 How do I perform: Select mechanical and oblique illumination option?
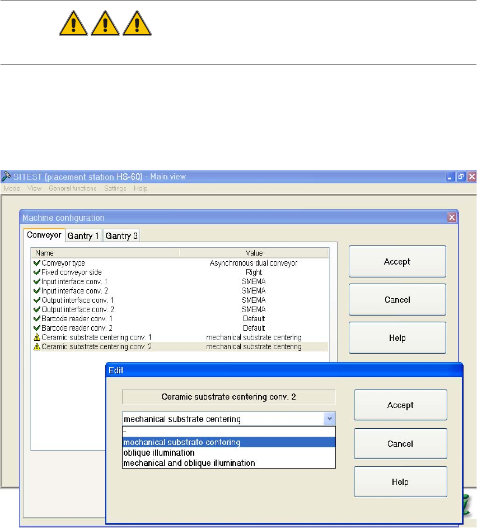[189, 463]
